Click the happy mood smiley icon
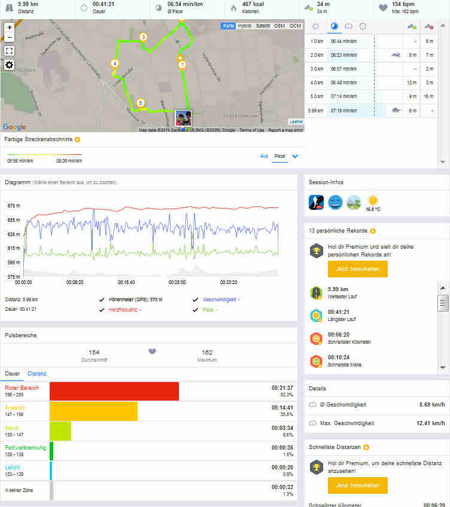The width and height of the screenshot is (450, 507). (x=335, y=201)
